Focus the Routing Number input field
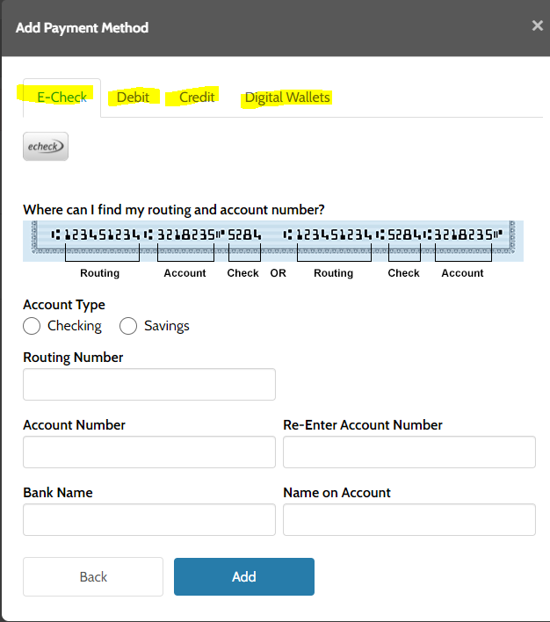This screenshot has width=550, height=622. [x=149, y=385]
